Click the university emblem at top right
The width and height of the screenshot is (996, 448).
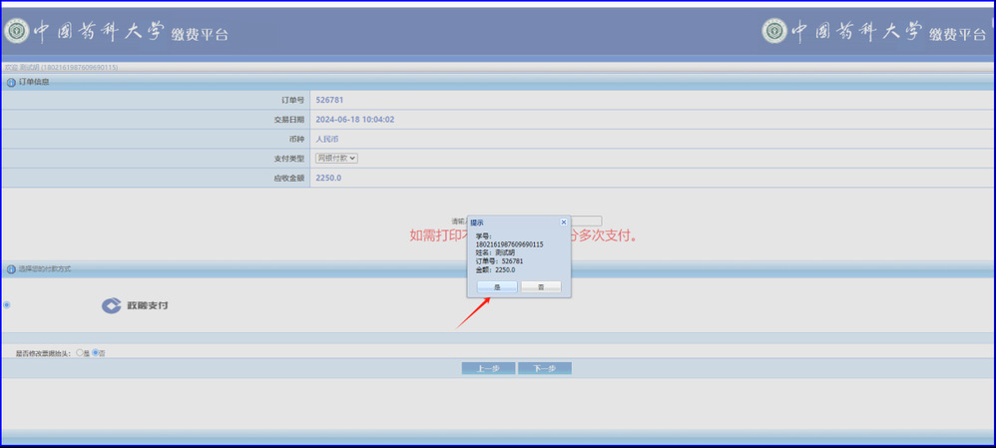[x=774, y=31]
